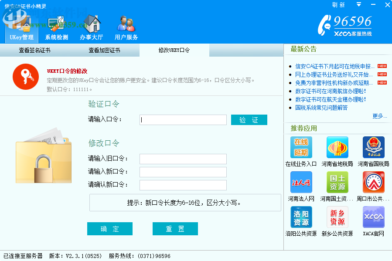
Task: Click the 刷新 refresh button
Action: pos(338,5)
